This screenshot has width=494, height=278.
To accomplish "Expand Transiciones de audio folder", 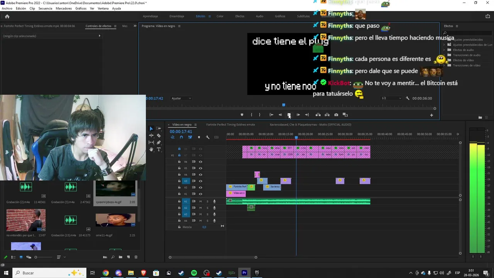I will pos(444,55).
